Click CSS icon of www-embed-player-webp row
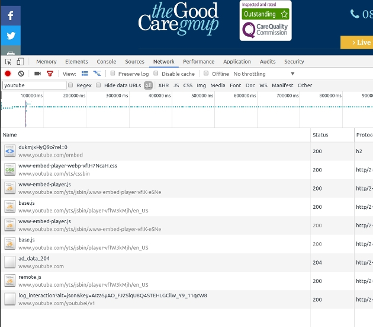 point(9,170)
